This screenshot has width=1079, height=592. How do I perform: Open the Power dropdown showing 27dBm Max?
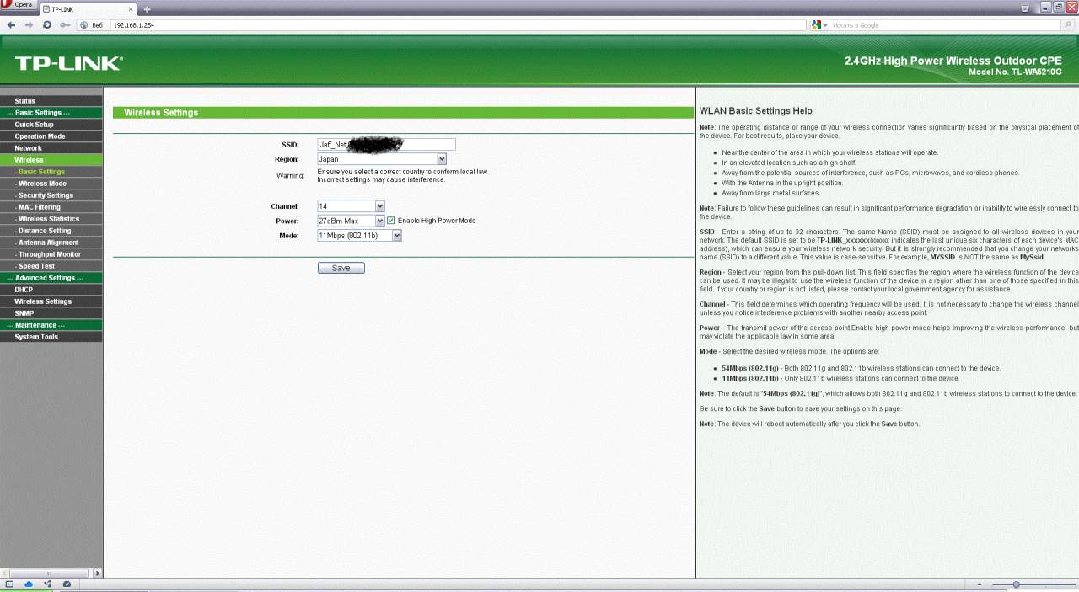[351, 221]
